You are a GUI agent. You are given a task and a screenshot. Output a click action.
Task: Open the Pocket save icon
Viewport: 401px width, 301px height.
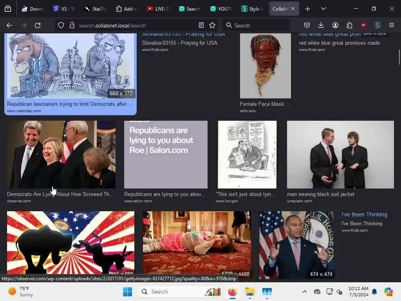click(307, 25)
